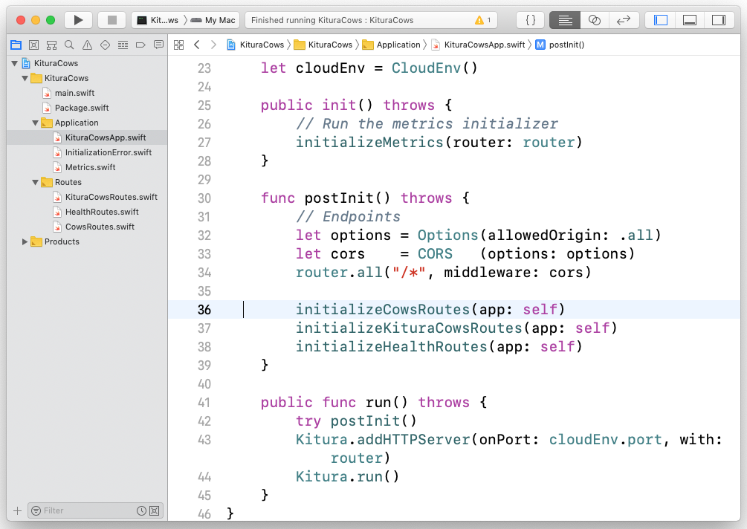The width and height of the screenshot is (747, 529).
Task: Filter navigator by recent files
Action: pos(141,511)
